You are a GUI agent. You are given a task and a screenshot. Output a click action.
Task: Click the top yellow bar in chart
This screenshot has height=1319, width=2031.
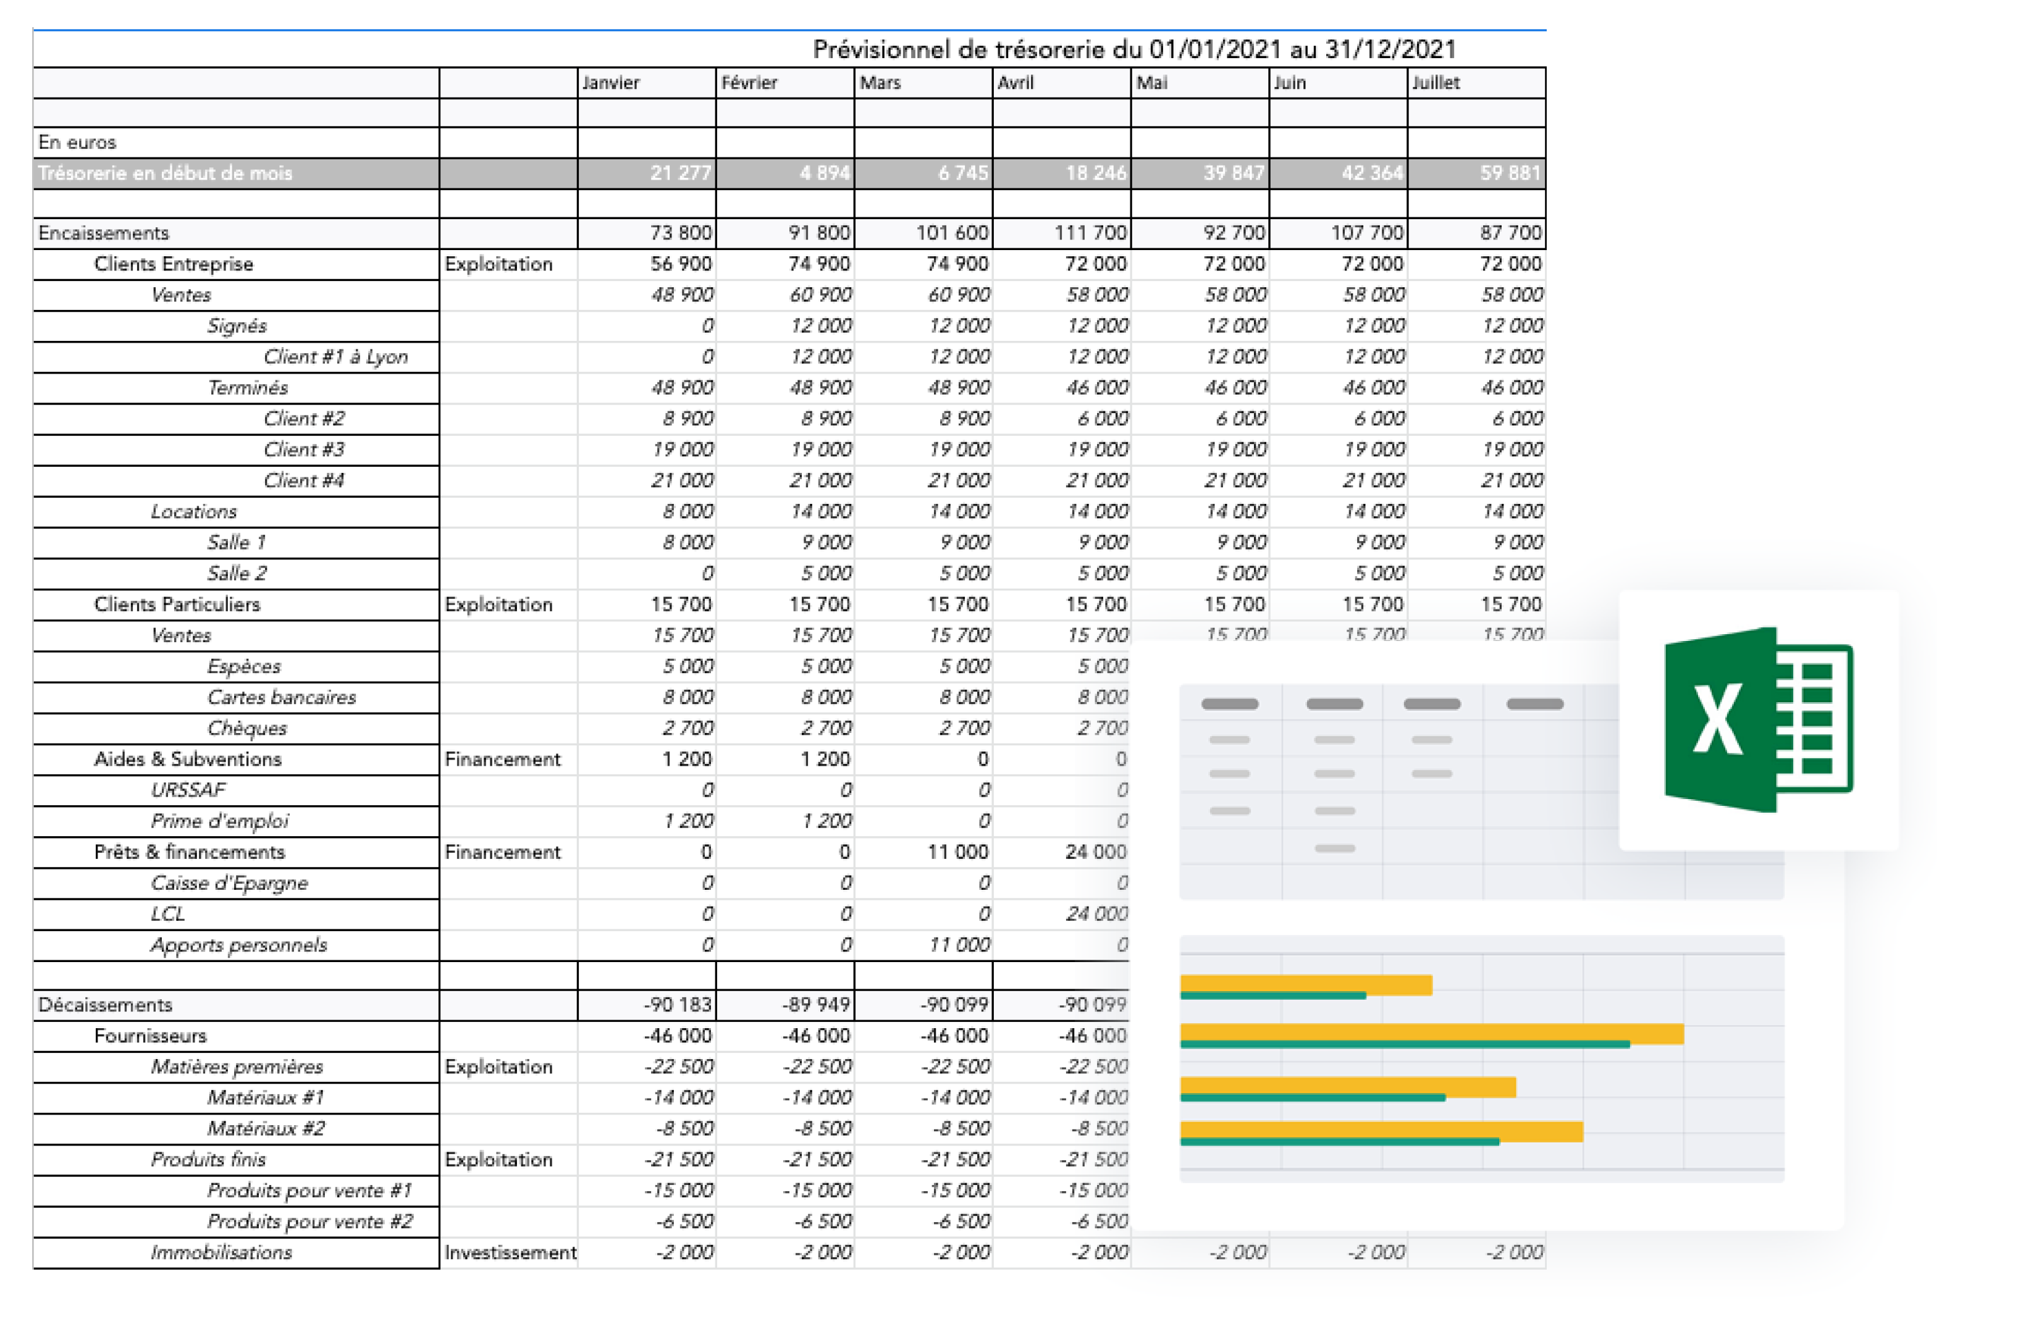1306,984
